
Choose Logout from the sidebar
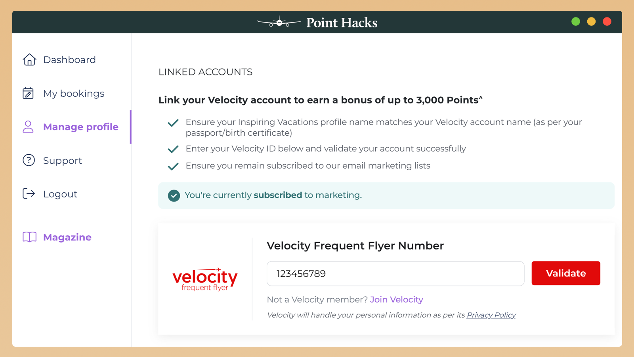pyautogui.click(x=60, y=194)
